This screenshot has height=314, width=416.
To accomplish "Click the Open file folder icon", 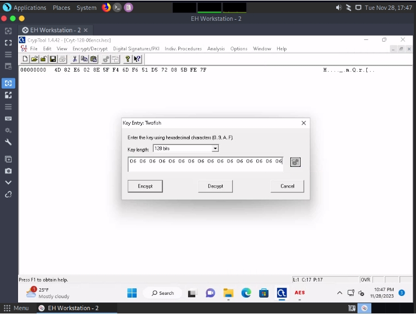I will point(34,59).
